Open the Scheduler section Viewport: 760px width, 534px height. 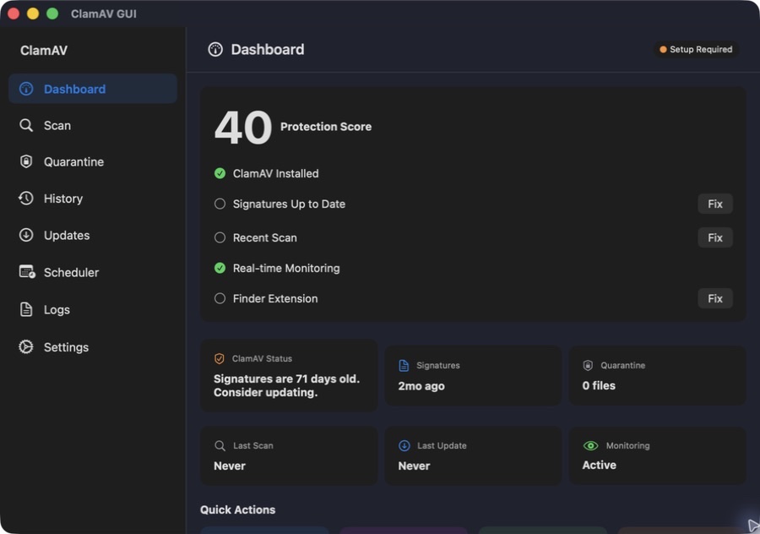pos(93,273)
